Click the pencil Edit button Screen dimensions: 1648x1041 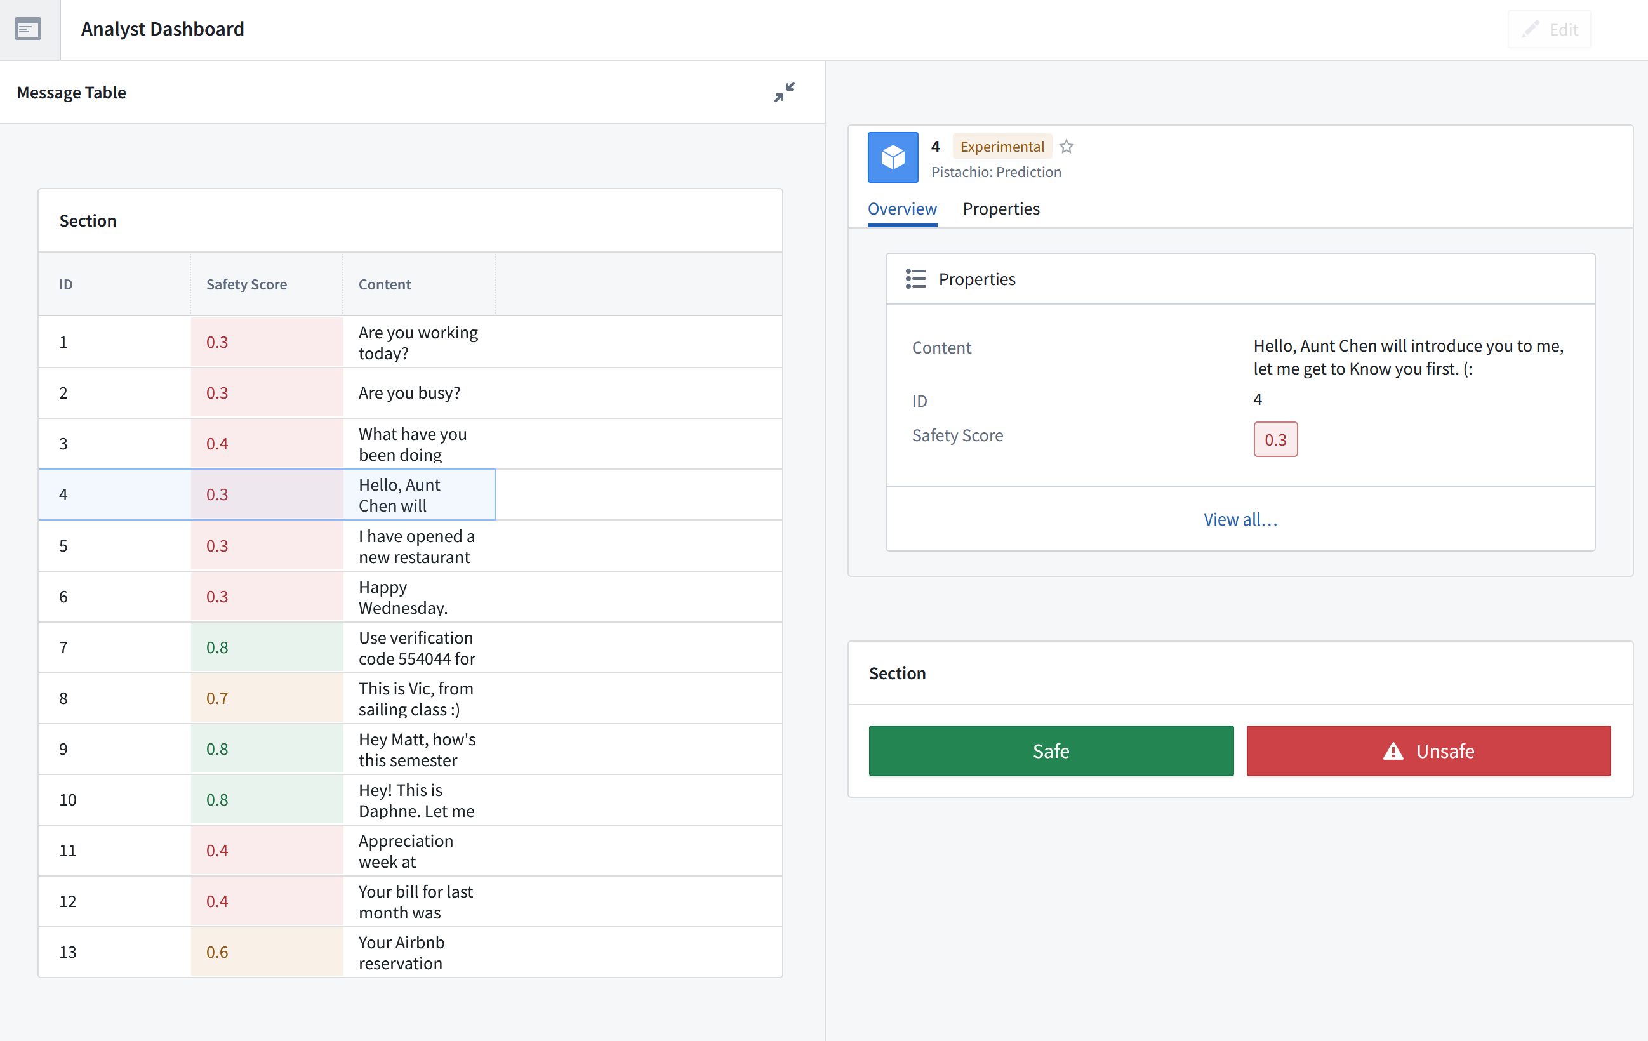(x=1550, y=29)
